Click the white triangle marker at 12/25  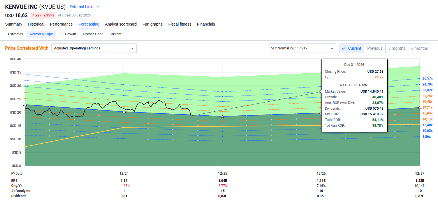coord(222,116)
